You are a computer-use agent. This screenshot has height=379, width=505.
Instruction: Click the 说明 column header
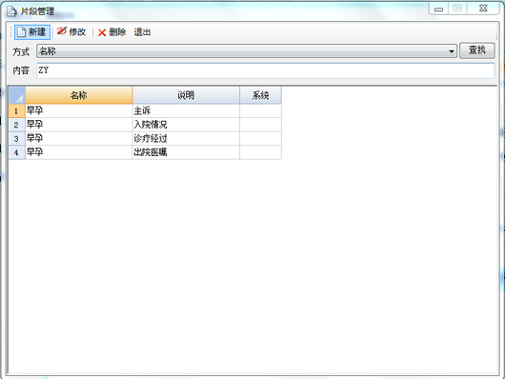[x=186, y=95]
